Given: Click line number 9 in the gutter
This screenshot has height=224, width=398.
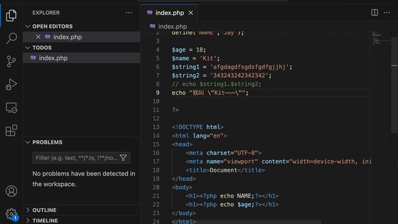Looking at the screenshot, I should [157, 93].
